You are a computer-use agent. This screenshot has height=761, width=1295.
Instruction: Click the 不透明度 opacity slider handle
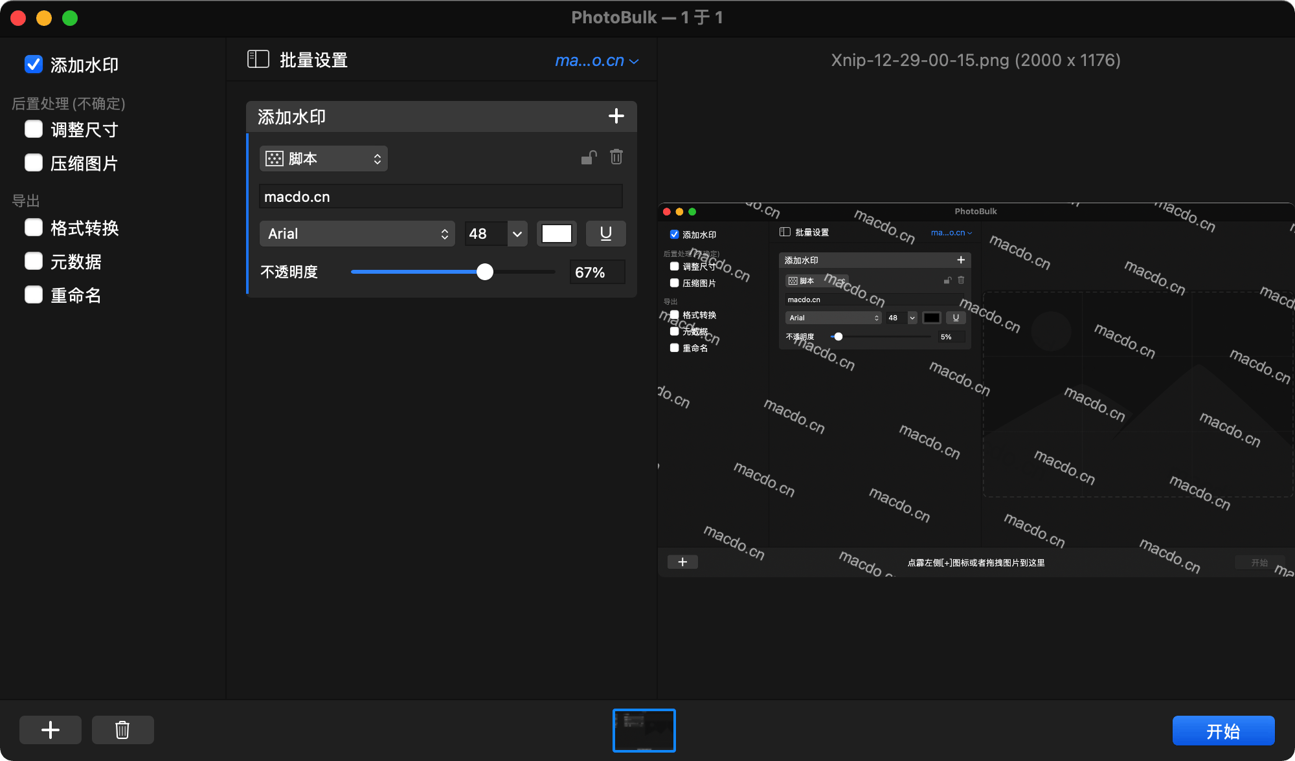click(x=485, y=272)
